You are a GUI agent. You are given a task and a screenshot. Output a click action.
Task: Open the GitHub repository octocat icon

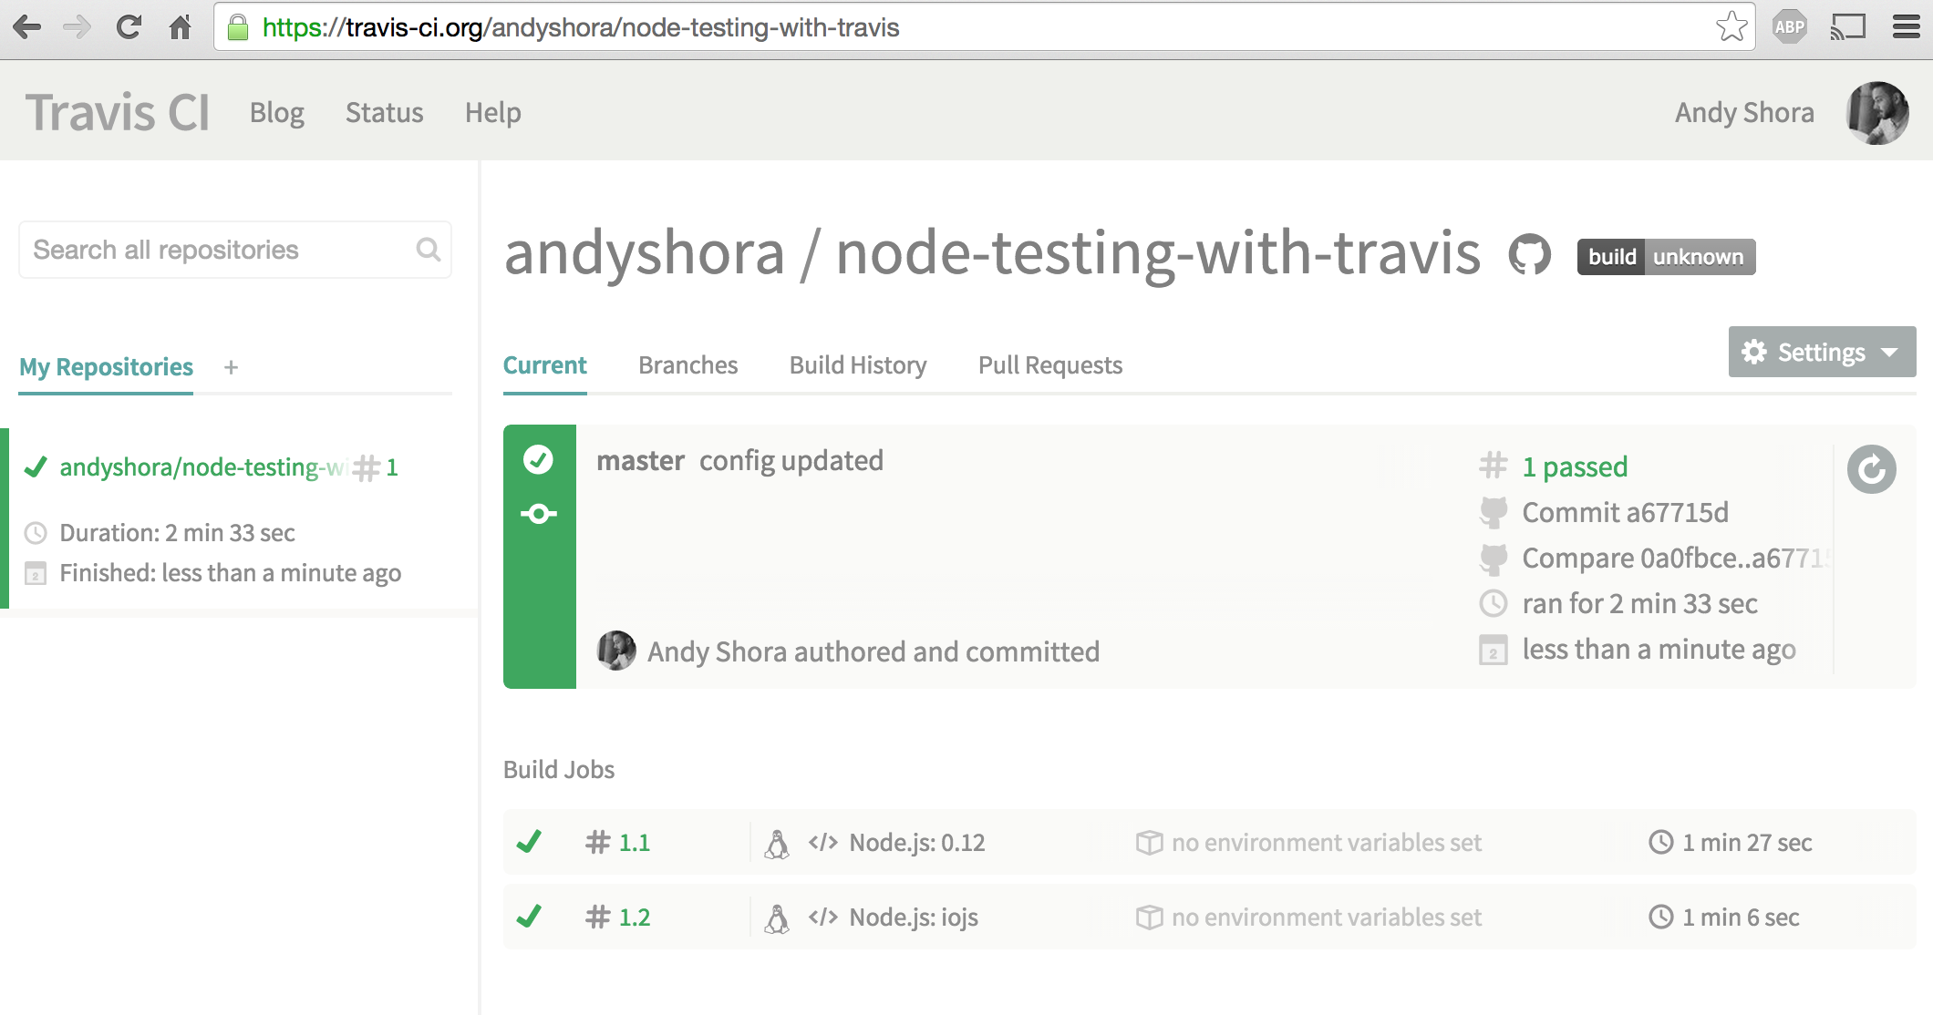coord(1529,255)
